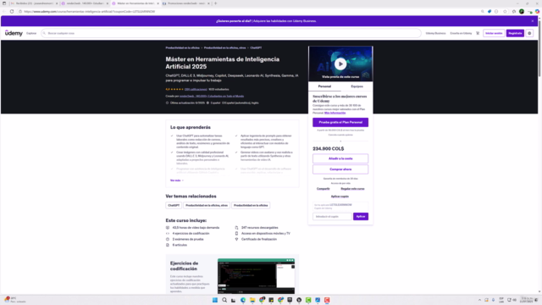Click the coding exercises screenshot thumbnail

click(x=256, y=276)
